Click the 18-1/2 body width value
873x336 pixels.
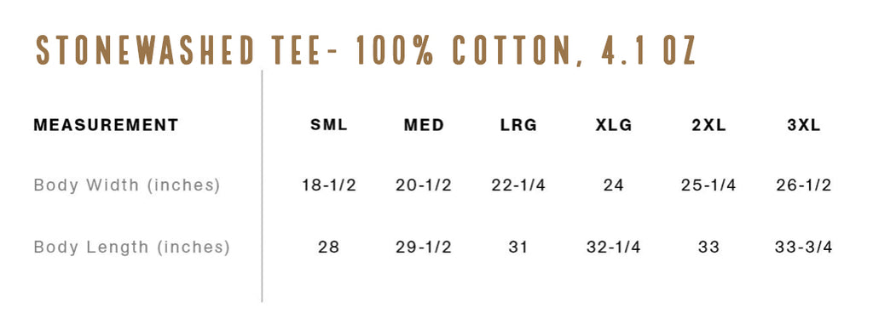(x=329, y=185)
